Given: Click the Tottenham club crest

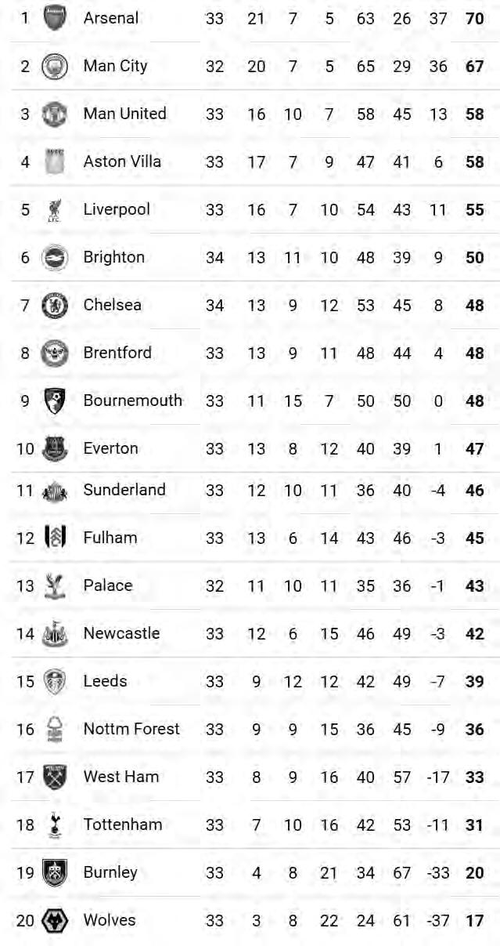Looking at the screenshot, I should (55, 825).
